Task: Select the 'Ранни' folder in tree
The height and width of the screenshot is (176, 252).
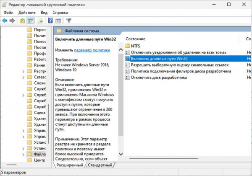Action: 36,65
